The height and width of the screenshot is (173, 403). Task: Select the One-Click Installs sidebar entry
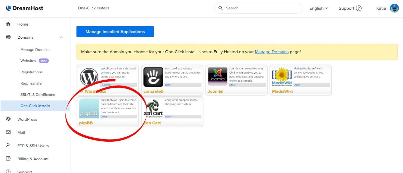pyautogui.click(x=35, y=106)
